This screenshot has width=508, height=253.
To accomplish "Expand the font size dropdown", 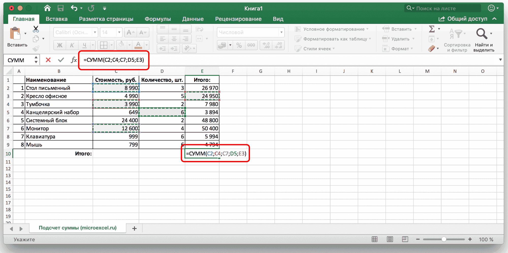I will [x=119, y=32].
